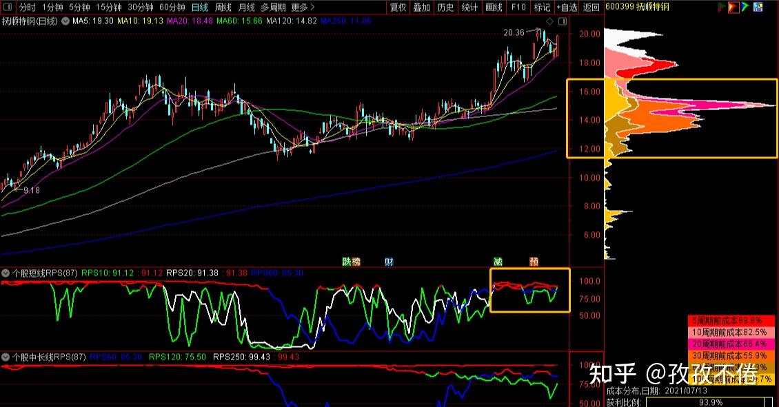Select the 1分钟 period tab
The width and height of the screenshot is (779, 407).
[x=52, y=8]
